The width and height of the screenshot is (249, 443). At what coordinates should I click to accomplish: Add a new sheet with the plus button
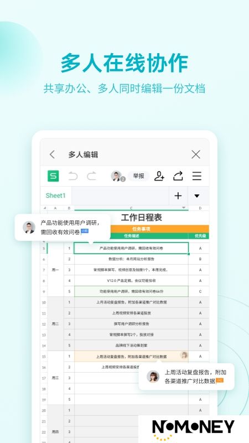[178, 195]
